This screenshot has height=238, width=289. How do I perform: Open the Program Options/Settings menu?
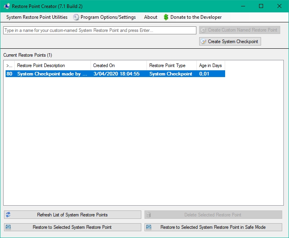pyautogui.click(x=108, y=17)
